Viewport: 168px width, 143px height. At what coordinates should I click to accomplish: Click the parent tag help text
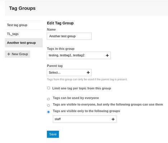click(x=87, y=79)
